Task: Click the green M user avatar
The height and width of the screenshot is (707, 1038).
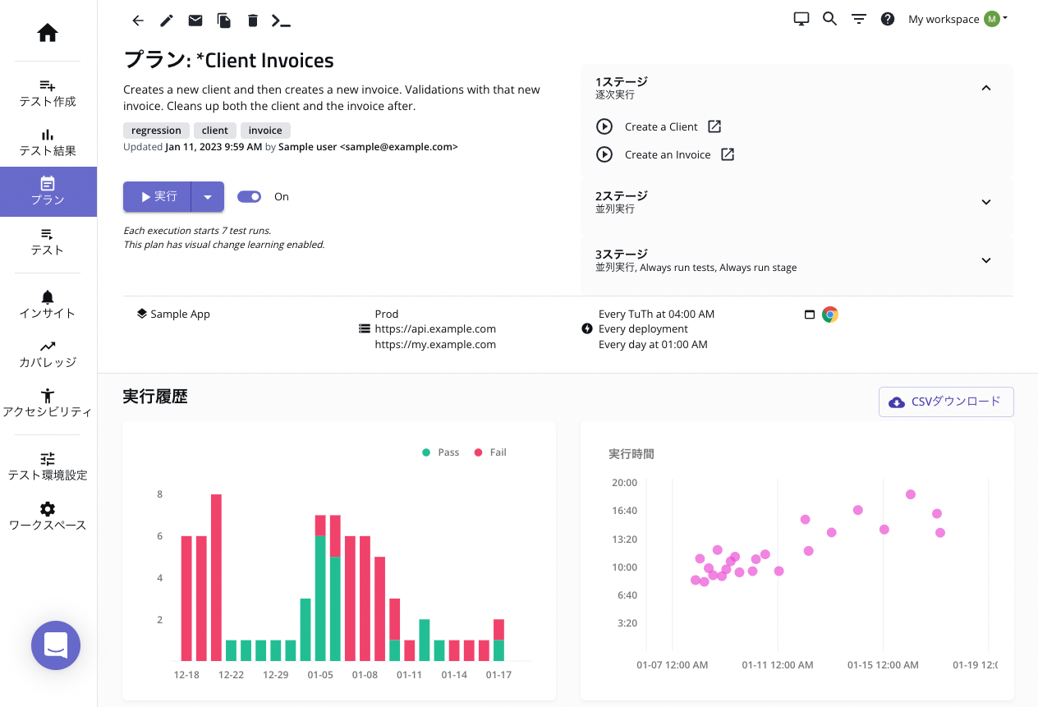Action: click(992, 19)
